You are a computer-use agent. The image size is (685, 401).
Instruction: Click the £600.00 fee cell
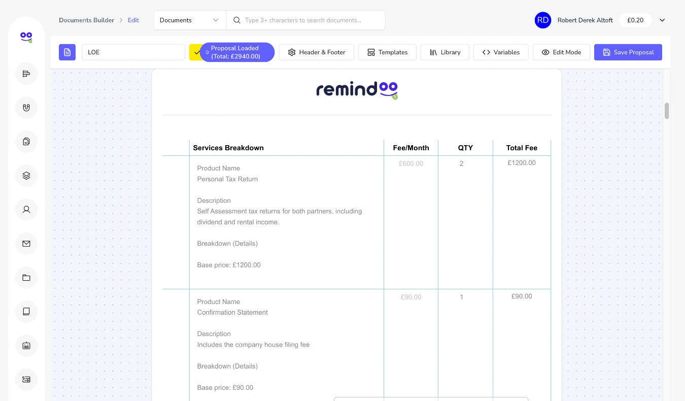coord(411,163)
